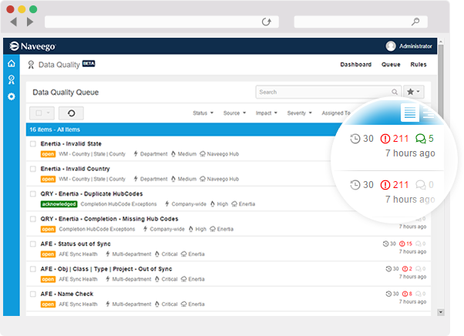
Task: Open the Status filter dropdown
Action: 203,113
